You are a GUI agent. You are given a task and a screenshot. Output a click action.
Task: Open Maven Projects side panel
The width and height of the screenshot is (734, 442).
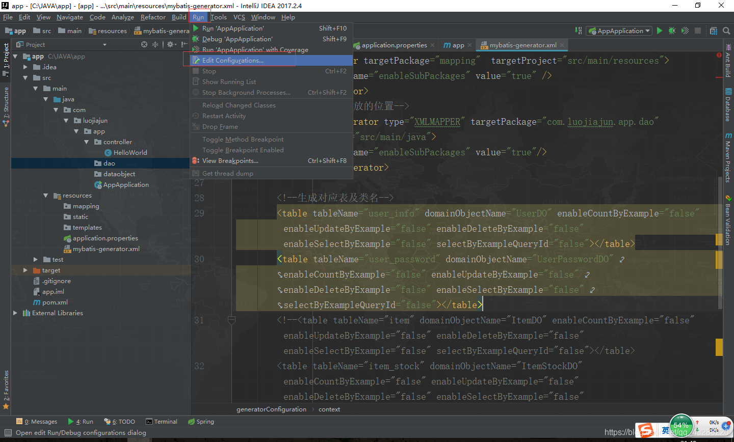(x=728, y=157)
